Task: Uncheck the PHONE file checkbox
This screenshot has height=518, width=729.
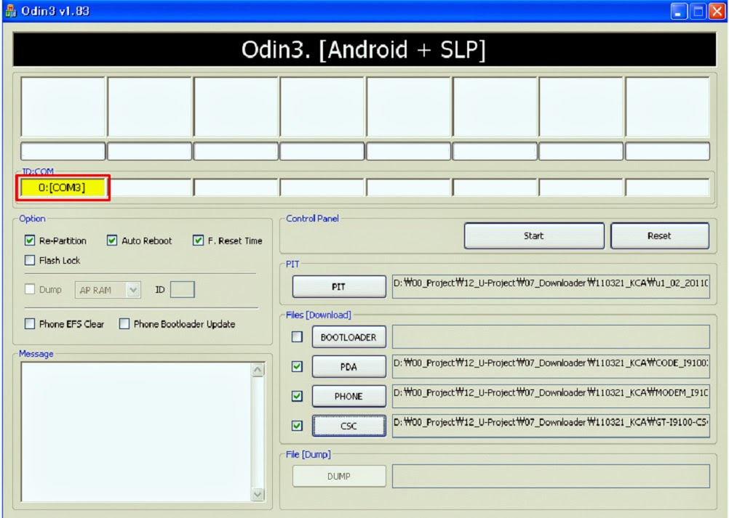Action: tap(297, 396)
